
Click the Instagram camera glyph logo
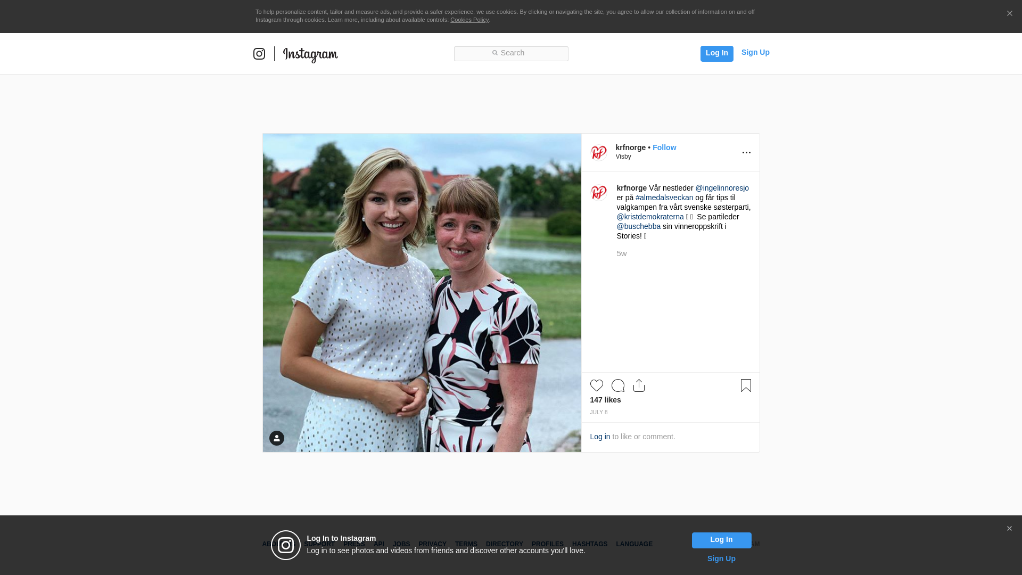(x=259, y=54)
